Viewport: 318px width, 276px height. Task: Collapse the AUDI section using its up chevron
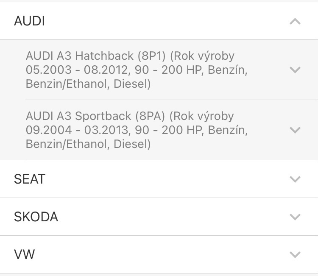point(295,21)
